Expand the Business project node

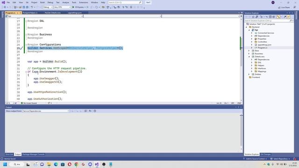pos(249,54)
